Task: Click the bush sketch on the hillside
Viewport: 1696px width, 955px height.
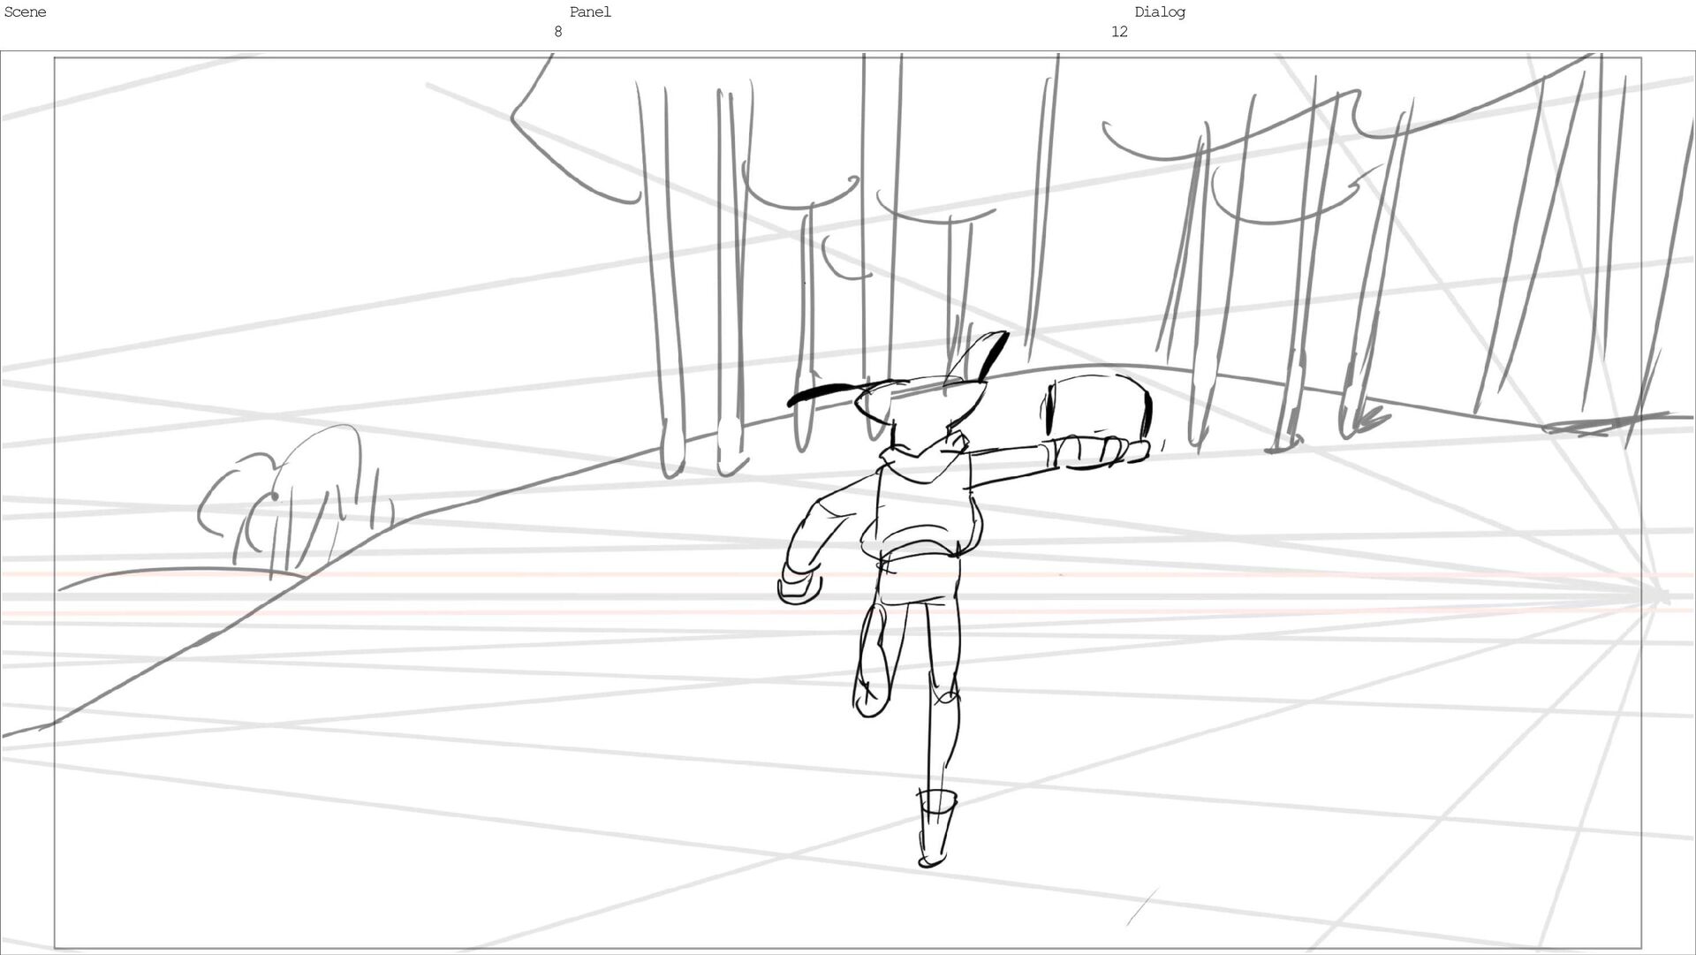Action: (291, 504)
